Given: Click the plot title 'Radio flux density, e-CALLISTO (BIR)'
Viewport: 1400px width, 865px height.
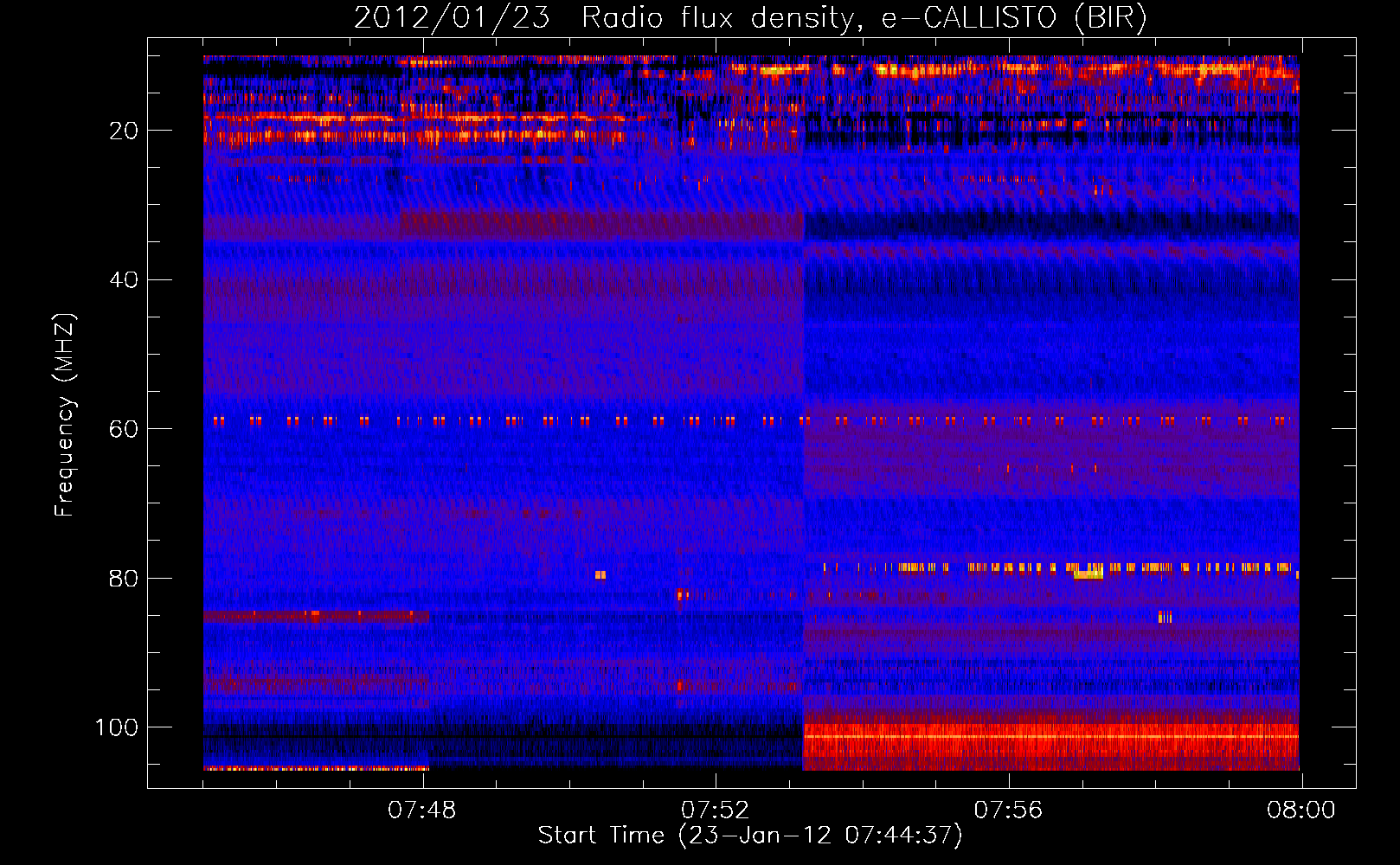Looking at the screenshot, I should [x=864, y=18].
